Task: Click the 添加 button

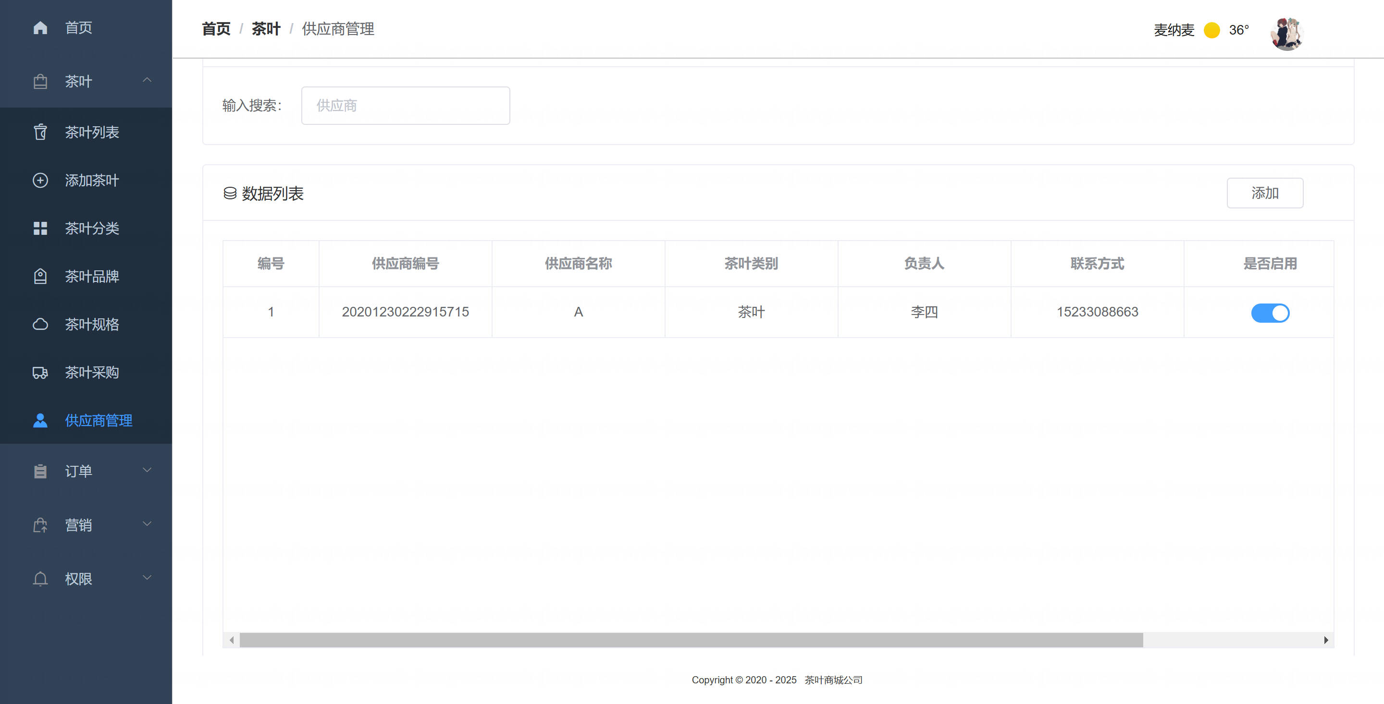Action: point(1264,193)
